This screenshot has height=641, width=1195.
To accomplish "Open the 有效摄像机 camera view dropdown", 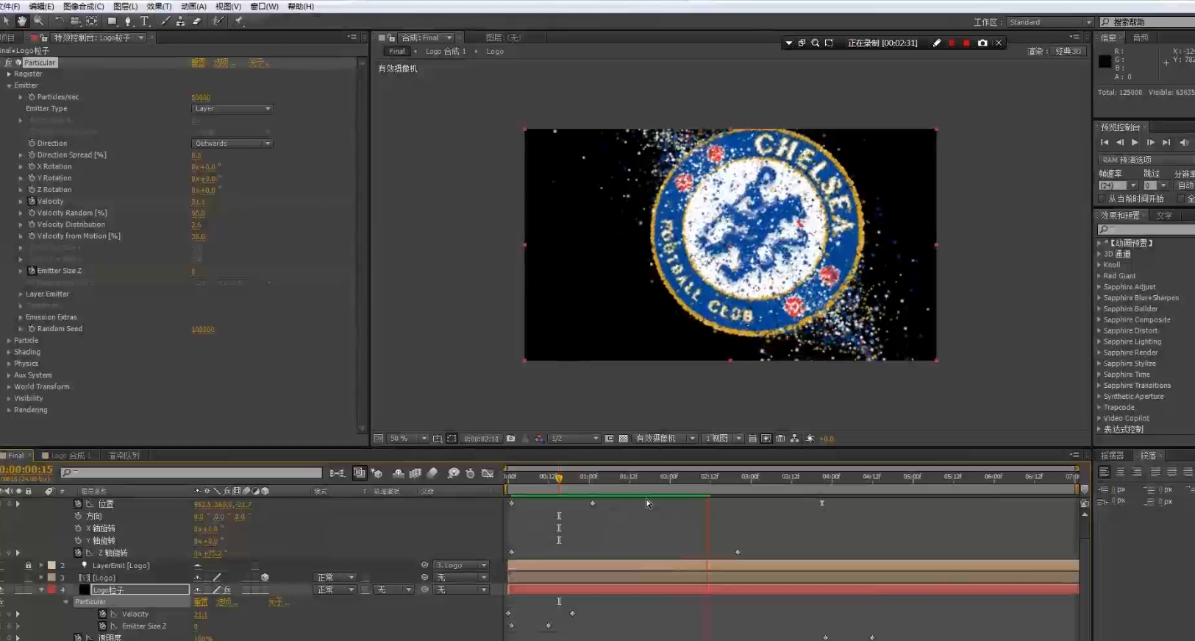I will (x=665, y=439).
